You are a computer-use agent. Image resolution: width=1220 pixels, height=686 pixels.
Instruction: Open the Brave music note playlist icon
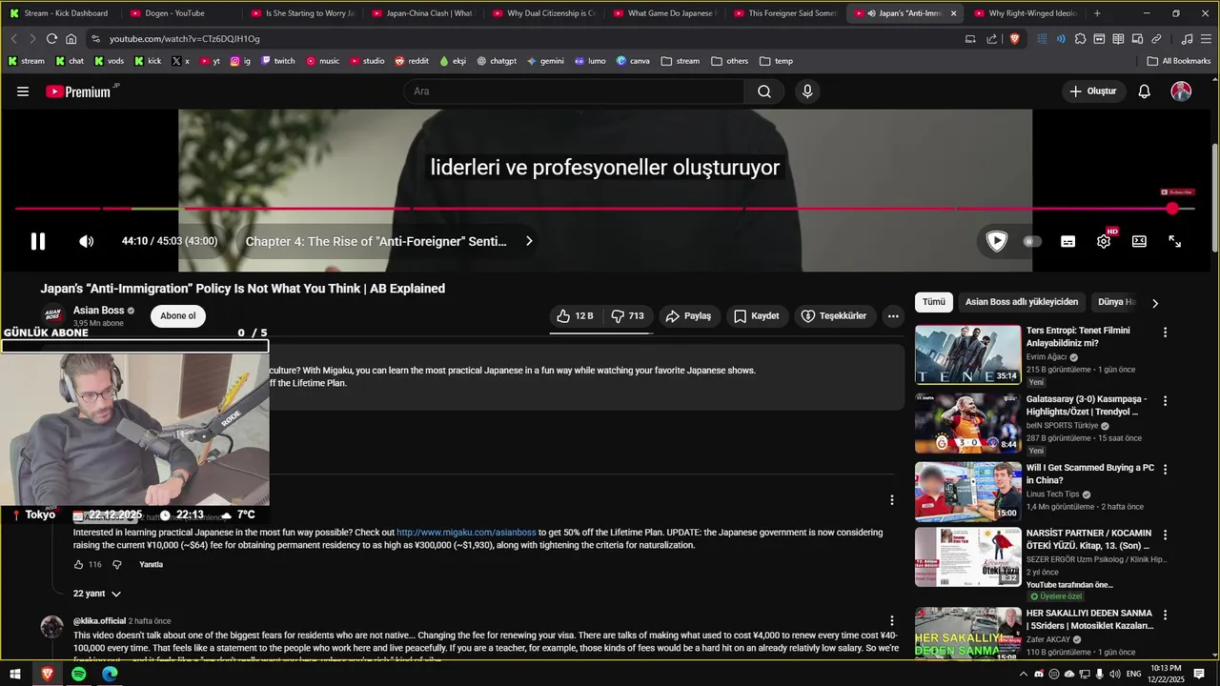(x=1187, y=39)
